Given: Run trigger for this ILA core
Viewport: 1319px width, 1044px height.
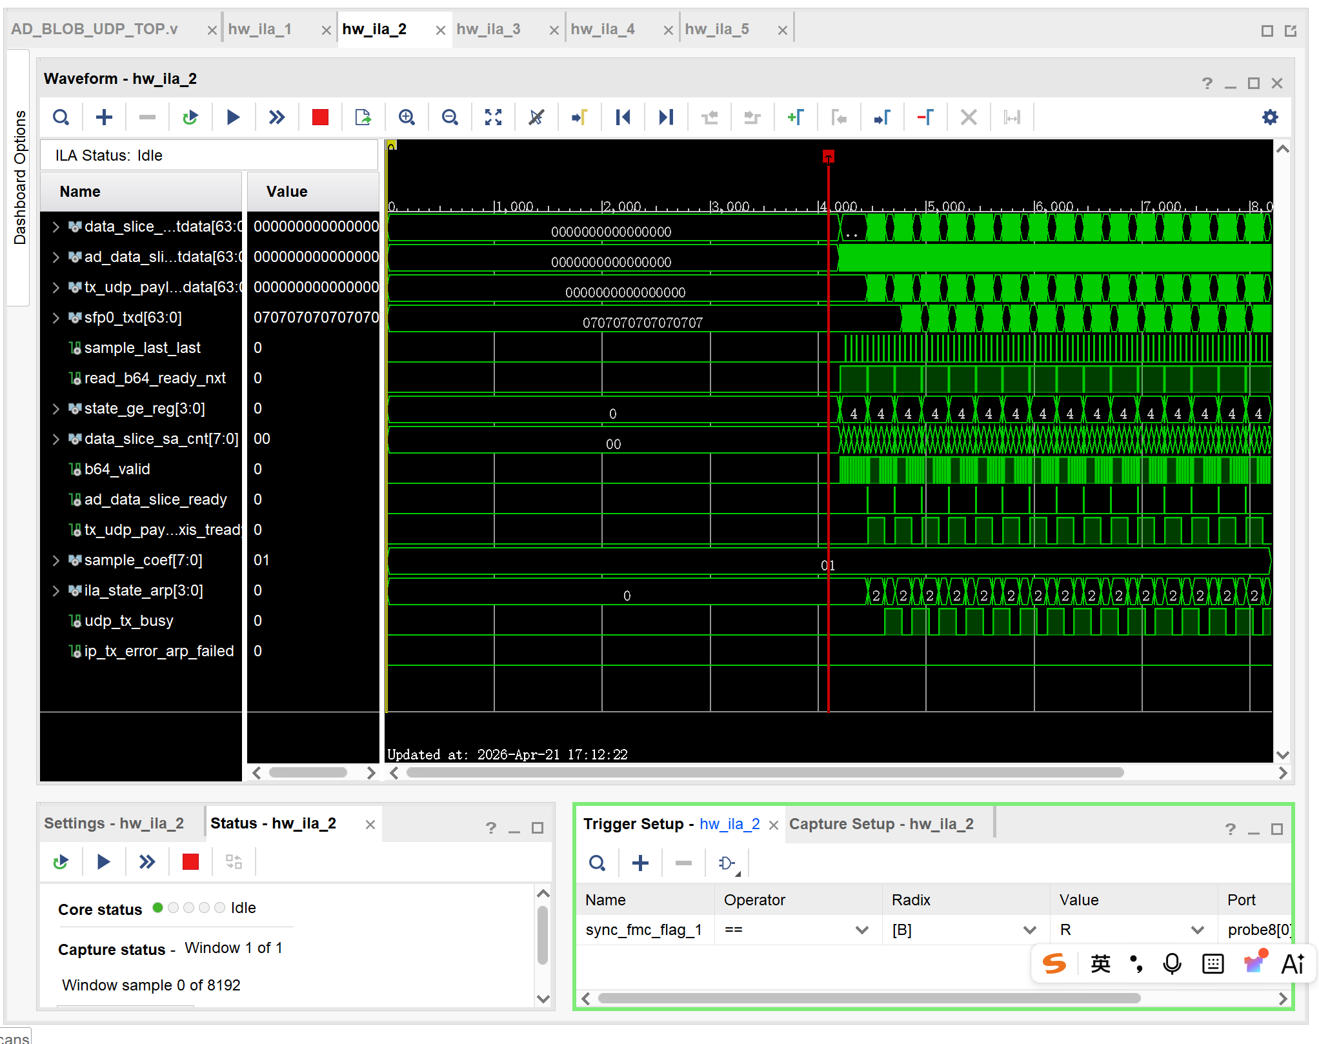Looking at the screenshot, I should (x=233, y=117).
